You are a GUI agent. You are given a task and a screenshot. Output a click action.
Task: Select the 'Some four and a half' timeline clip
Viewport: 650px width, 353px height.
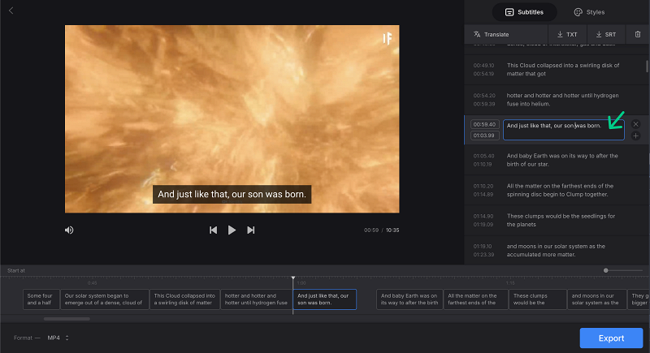tap(41, 299)
